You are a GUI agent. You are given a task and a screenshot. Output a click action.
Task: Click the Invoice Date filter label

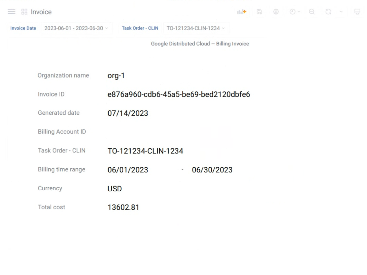coord(23,28)
